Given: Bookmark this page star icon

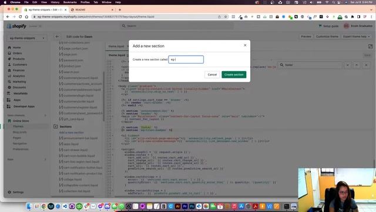Looking at the screenshot, I should pyautogui.click(x=226, y=17).
